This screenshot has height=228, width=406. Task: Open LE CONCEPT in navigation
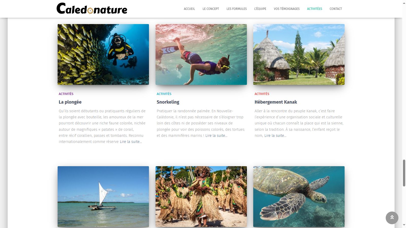coord(211,9)
